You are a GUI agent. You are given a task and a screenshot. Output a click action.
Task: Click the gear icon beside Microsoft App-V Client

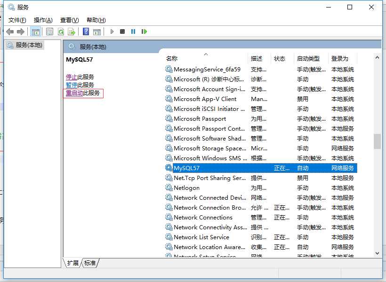tap(169, 99)
